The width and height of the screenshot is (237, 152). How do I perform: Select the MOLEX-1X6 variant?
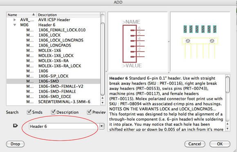tap(54, 51)
